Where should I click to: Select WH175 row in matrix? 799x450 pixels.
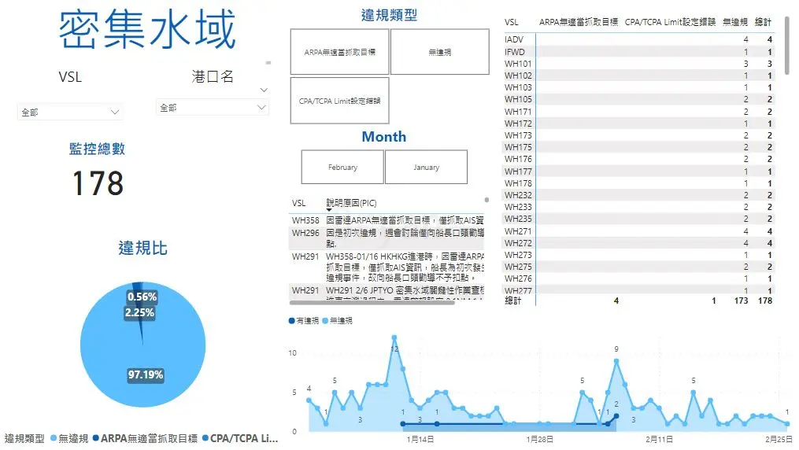[639, 147]
